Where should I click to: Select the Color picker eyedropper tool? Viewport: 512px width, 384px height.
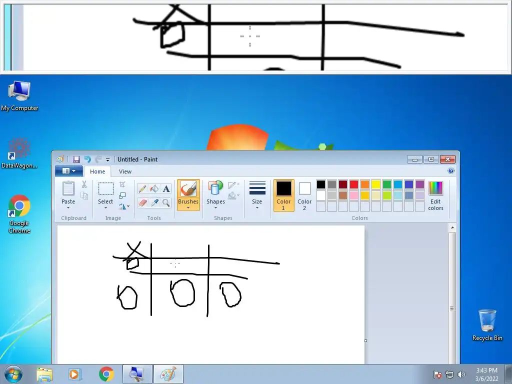pos(154,203)
